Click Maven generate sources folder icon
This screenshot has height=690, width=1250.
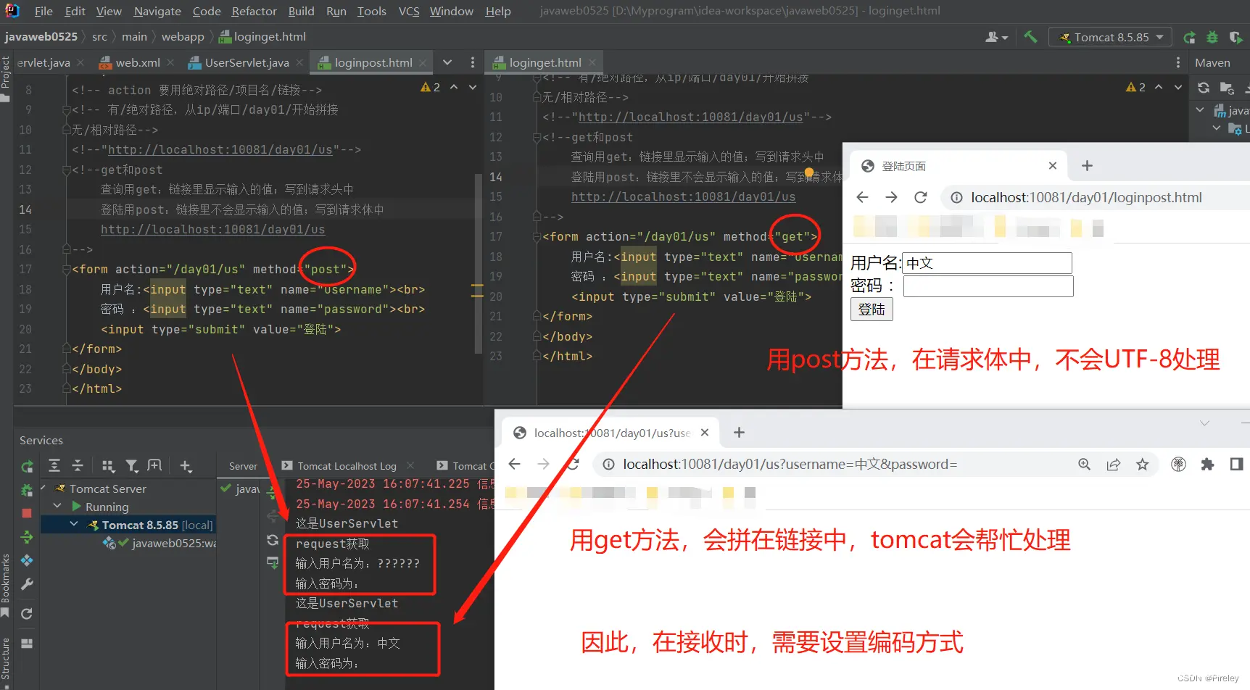point(1227,88)
